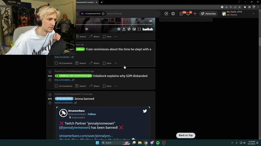This screenshot has width=261, height=146.
Task: Open @jennalynnmeowri mention in tweet
Action: coord(75,128)
